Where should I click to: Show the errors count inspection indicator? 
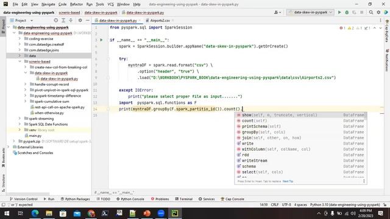[x=342, y=28]
